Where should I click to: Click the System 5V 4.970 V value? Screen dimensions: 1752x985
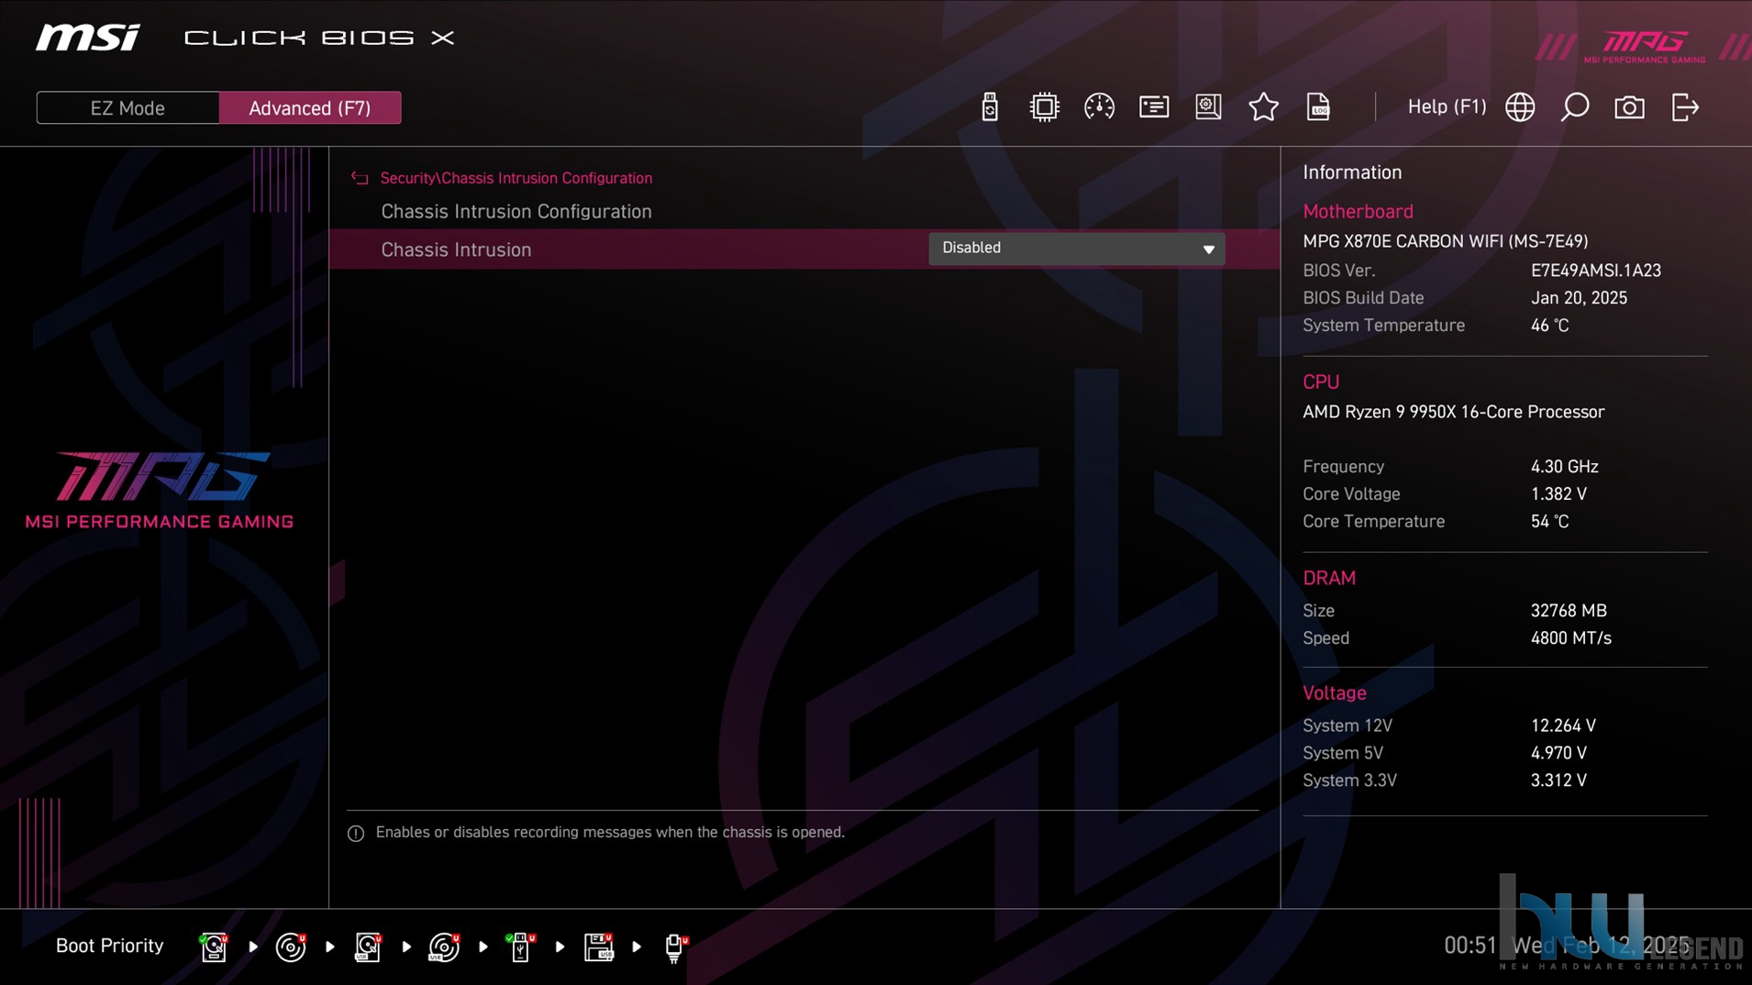coord(1558,753)
